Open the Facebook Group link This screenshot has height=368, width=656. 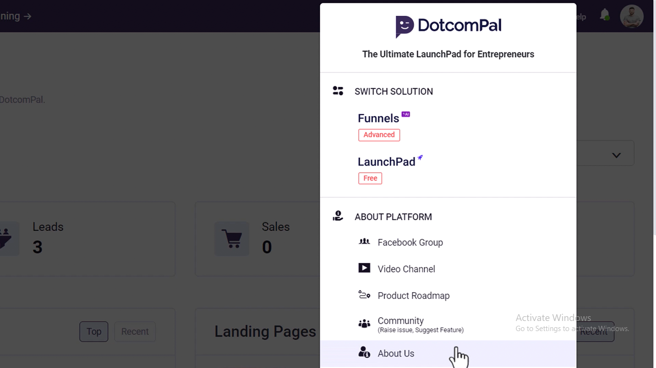click(410, 242)
